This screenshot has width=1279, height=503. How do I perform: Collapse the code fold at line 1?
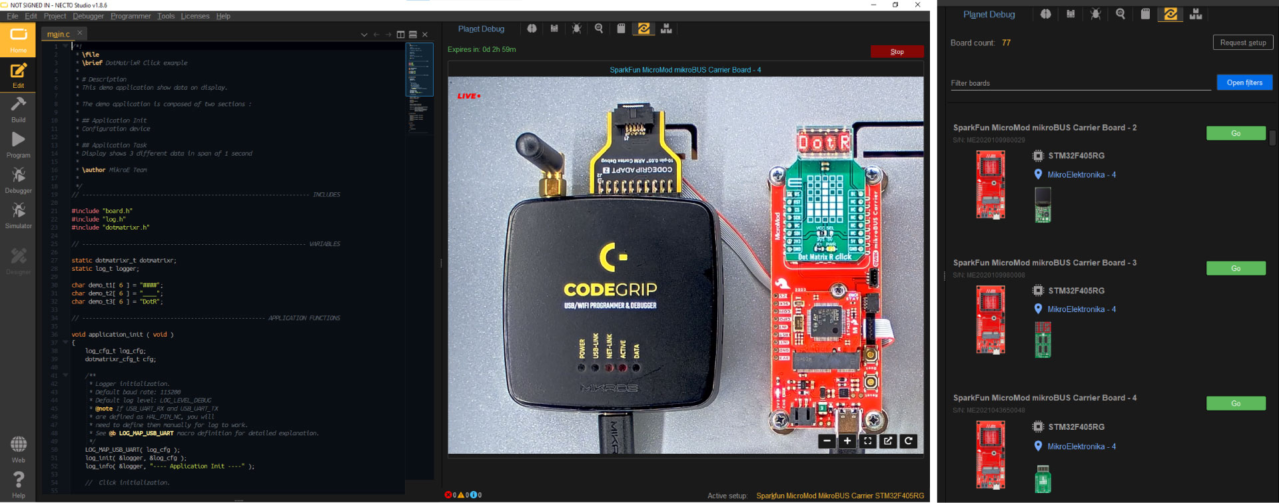(65, 47)
